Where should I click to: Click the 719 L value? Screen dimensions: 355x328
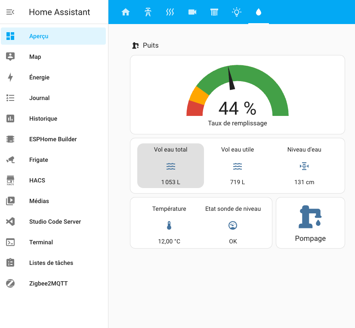238,182
